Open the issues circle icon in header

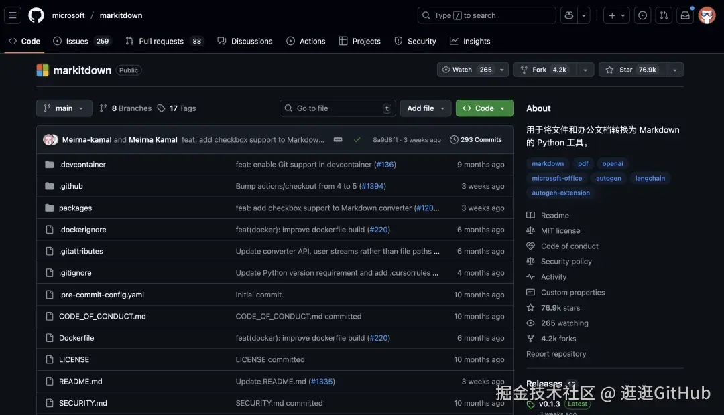pyautogui.click(x=642, y=15)
